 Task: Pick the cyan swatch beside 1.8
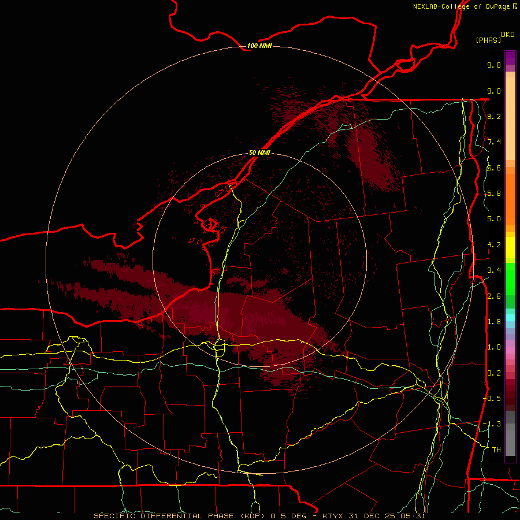510,318
